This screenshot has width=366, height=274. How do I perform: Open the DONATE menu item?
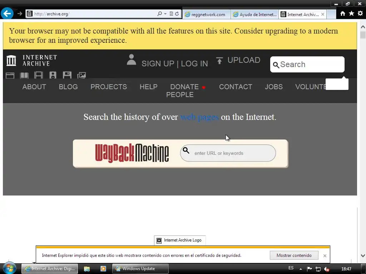(184, 87)
